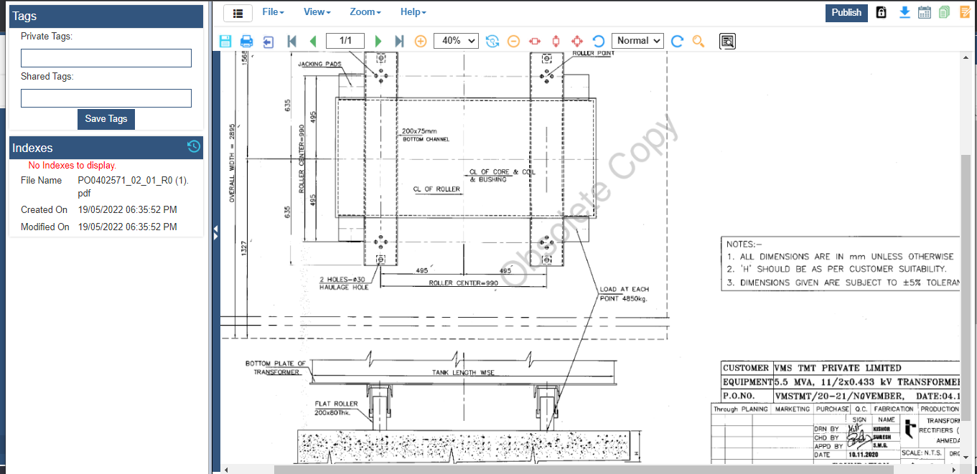
Task: Go to the last page
Action: click(400, 42)
